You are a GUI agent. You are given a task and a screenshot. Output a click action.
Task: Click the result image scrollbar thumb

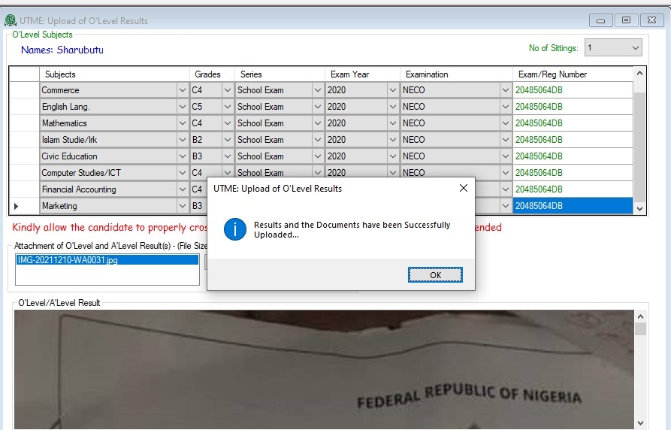point(641,329)
